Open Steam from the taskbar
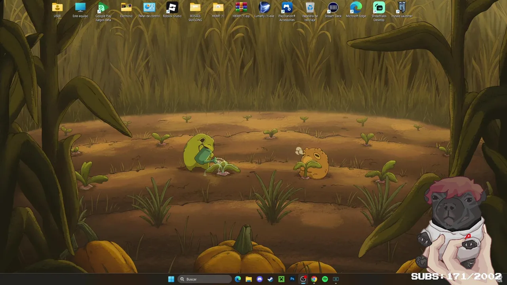This screenshot has width=507, height=285. [270, 279]
